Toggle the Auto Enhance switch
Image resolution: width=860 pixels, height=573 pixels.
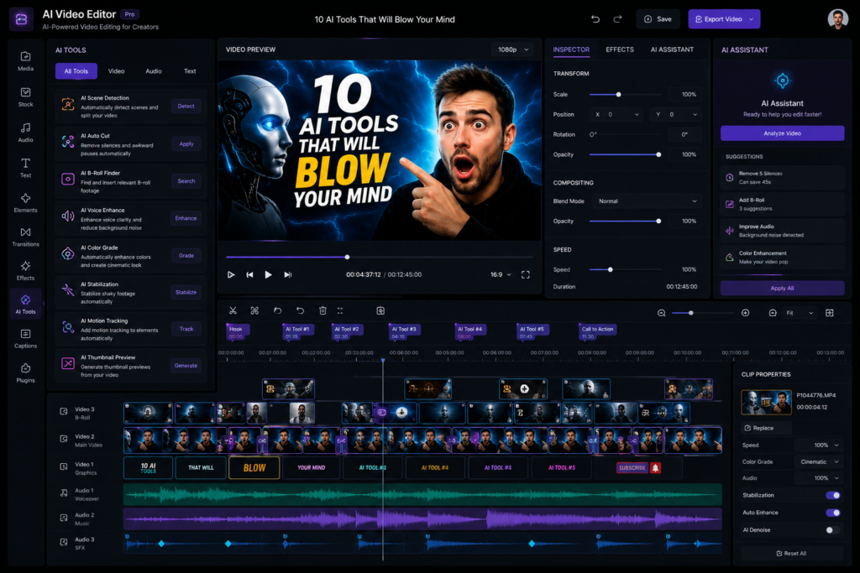(832, 513)
